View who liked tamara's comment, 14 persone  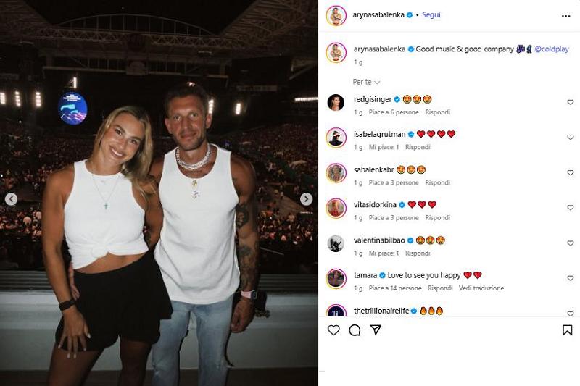pos(394,288)
